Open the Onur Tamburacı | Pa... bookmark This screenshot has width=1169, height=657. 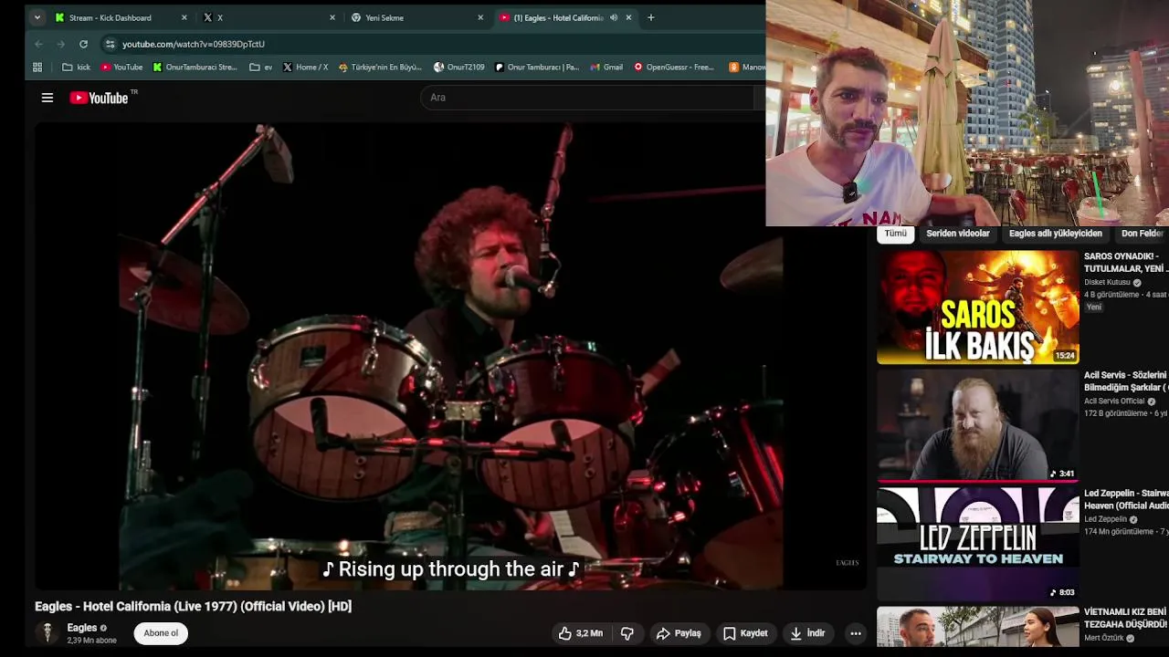click(x=537, y=67)
